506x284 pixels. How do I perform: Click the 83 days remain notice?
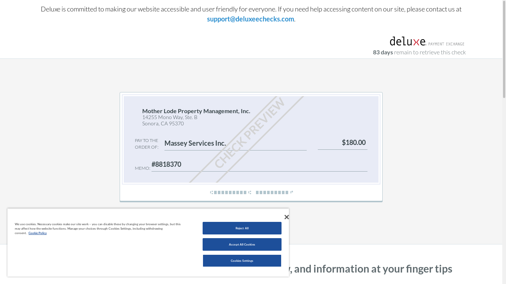[x=419, y=52]
